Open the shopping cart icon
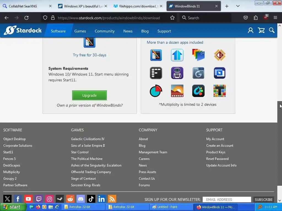 tap(261, 30)
